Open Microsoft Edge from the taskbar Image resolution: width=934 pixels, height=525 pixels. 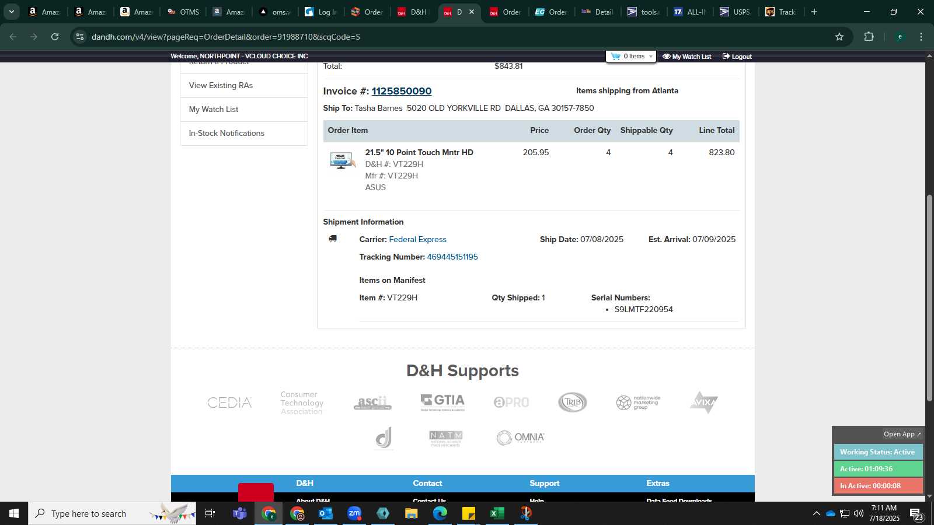(x=440, y=513)
